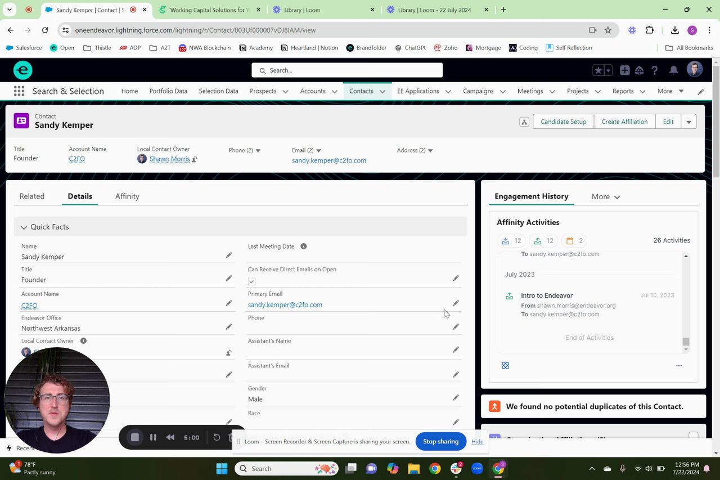Toggle the Salesforce favorite star for this page
720x480 pixels.
[x=598, y=70]
